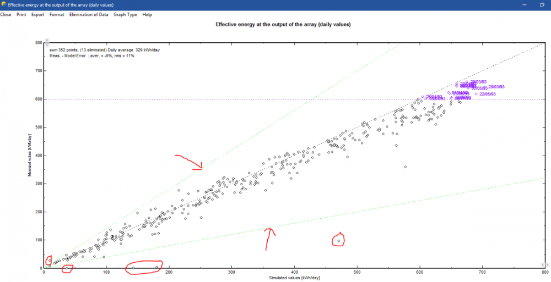This screenshot has height=282, width=551.
Task: Open the Format menu
Action: click(57, 14)
